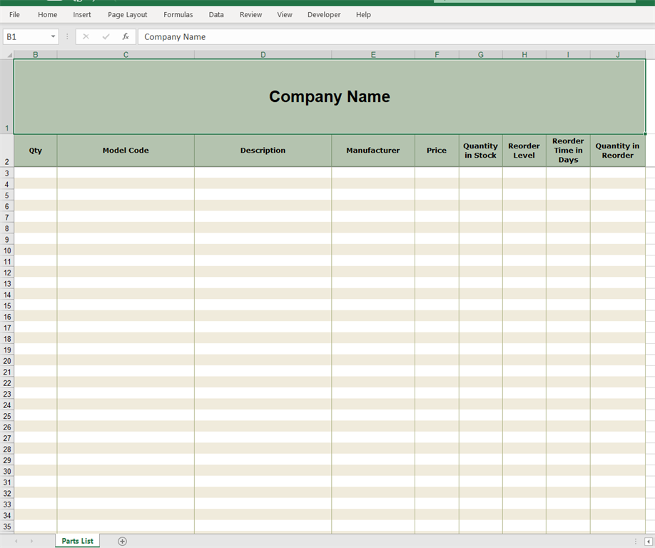The width and height of the screenshot is (655, 548).
Task: Click the Price header cell
Action: tap(437, 151)
